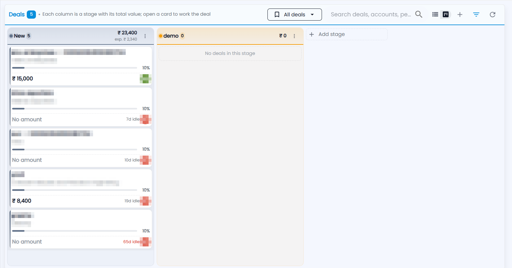The image size is (512, 268).
Task: Open the demo stage three-dot menu
Action: pyautogui.click(x=294, y=36)
